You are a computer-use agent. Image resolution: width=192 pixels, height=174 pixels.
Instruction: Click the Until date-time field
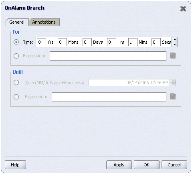(x=129, y=83)
